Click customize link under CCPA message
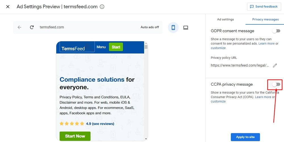The image size is (284, 142). click(x=218, y=101)
